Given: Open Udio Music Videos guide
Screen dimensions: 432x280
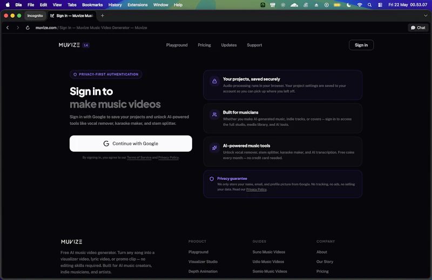Looking at the screenshot, I should [268, 262].
